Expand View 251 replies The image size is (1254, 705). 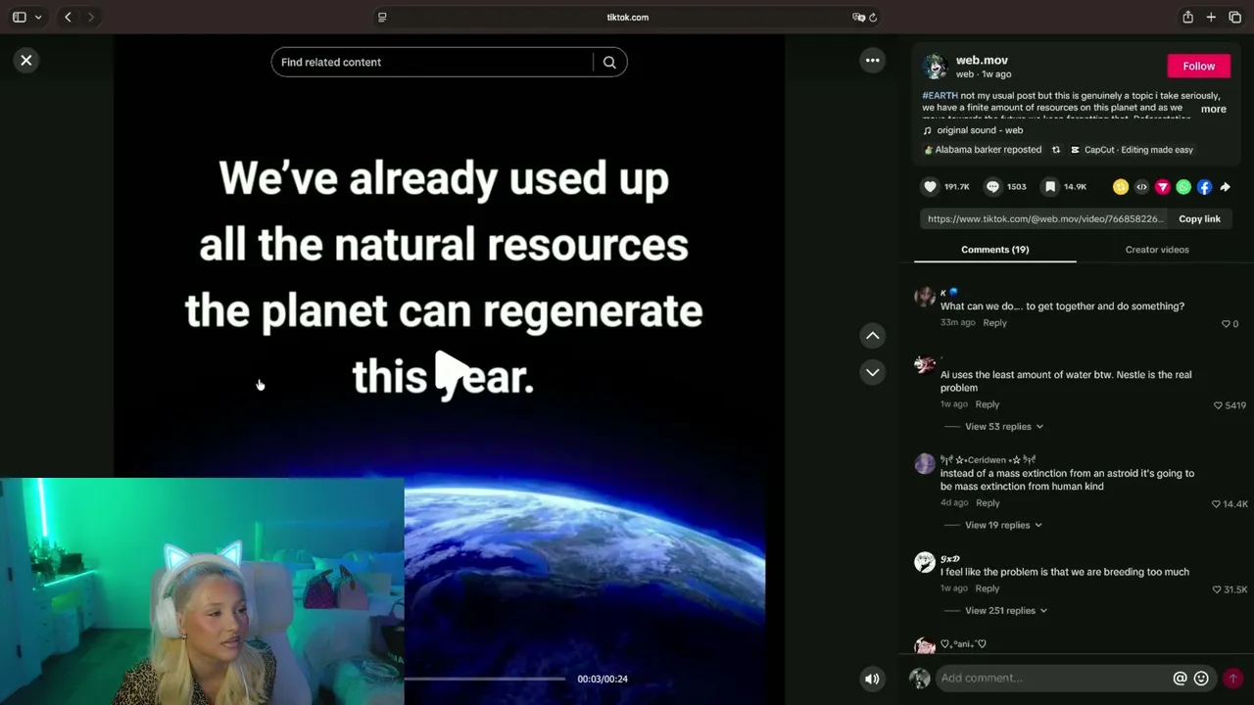(1006, 611)
